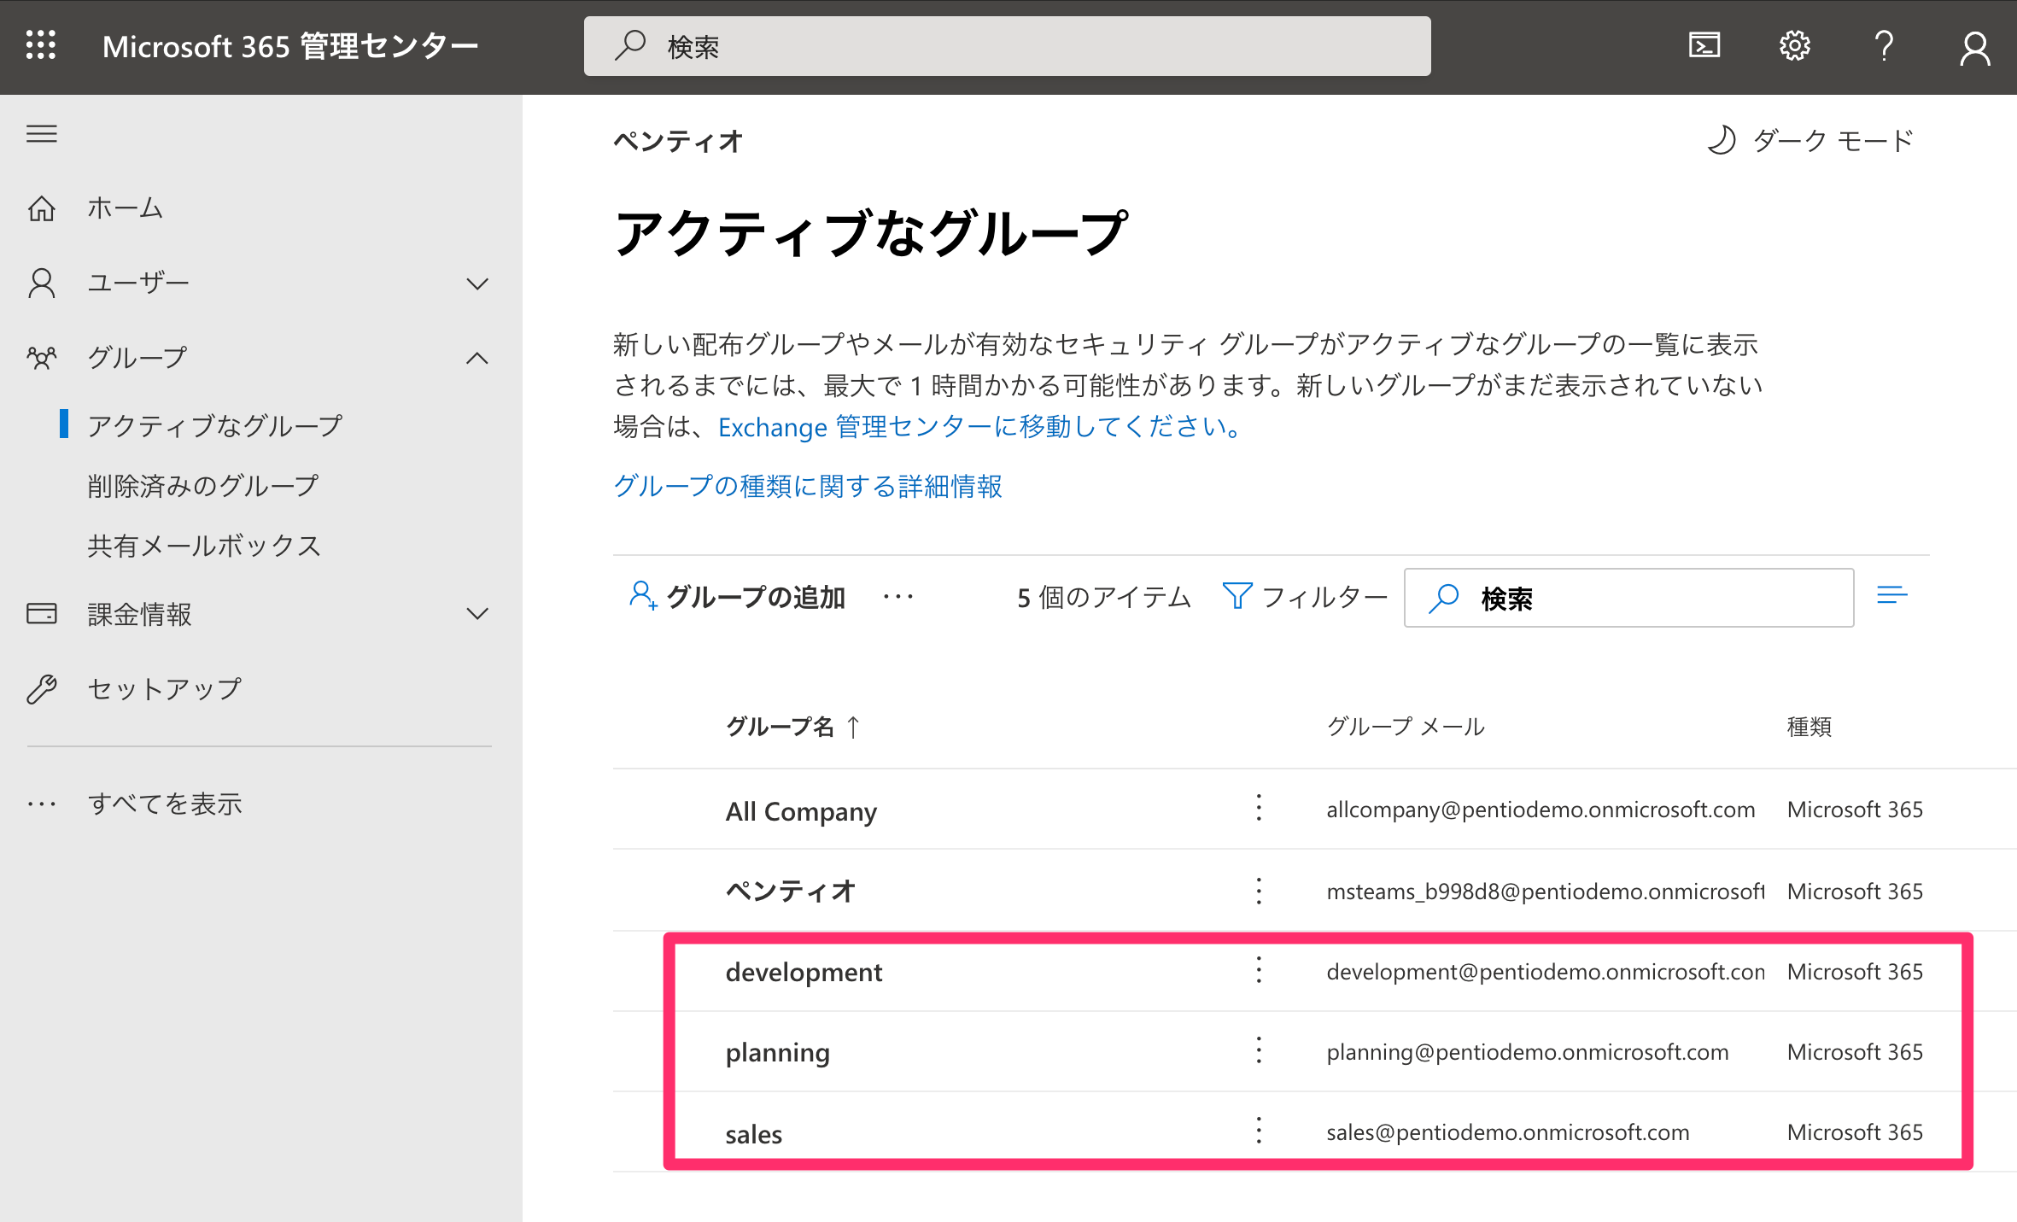This screenshot has height=1222, width=2017.
Task: Click the すべてを表示 ellipsis icon
Action: [42, 804]
